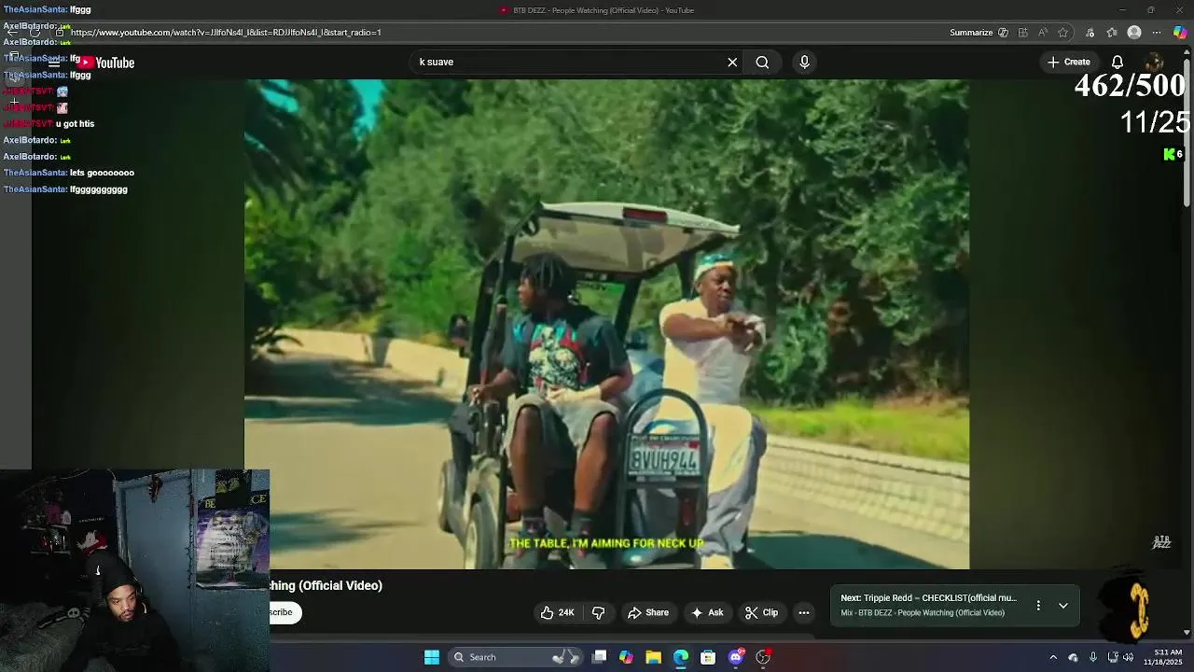Open the YouTube account avatar menu
Screen dimensions: 1194x672
pos(1154,63)
